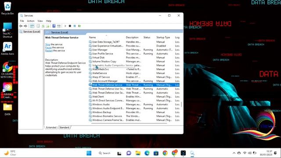
Task: Toggle Show/Hide Console Tree toolbar icon
Action: [x=32, y=26]
